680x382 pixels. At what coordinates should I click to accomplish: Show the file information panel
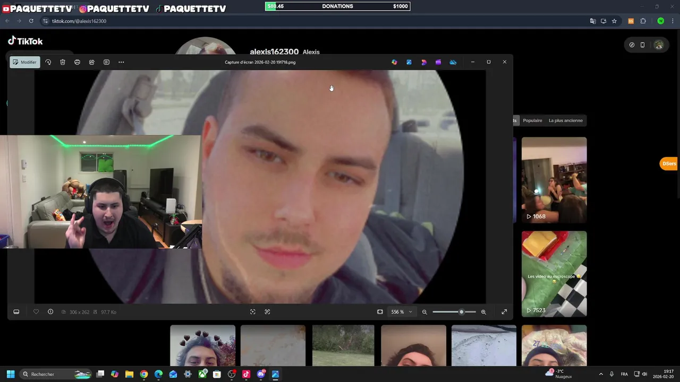pos(50,312)
